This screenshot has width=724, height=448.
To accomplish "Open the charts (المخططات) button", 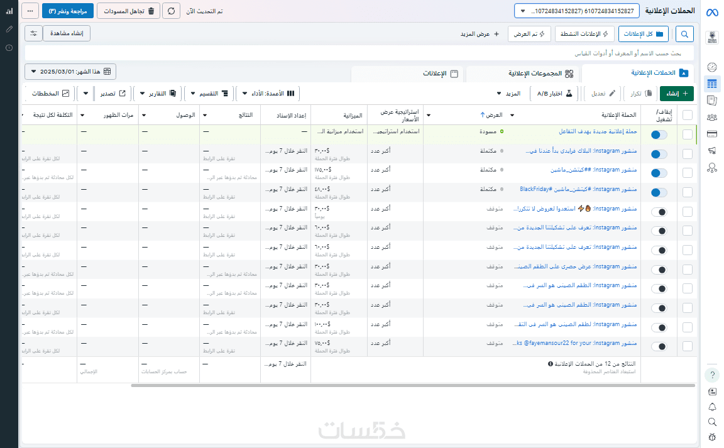I will coord(50,93).
